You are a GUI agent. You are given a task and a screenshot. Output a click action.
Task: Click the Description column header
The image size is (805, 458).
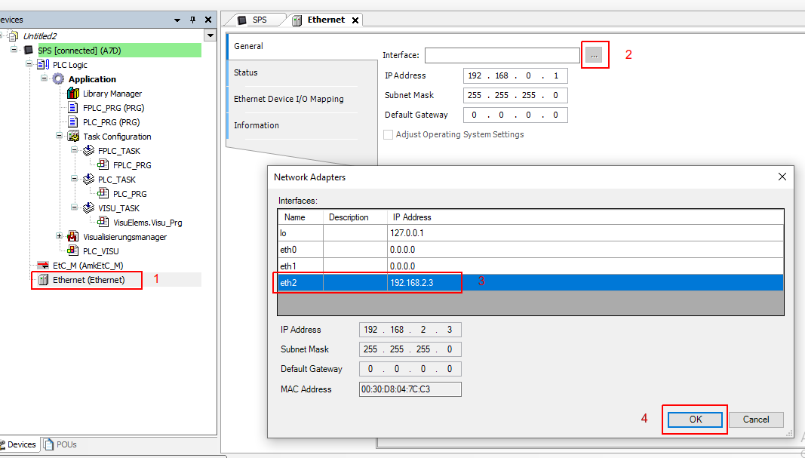tap(355, 217)
